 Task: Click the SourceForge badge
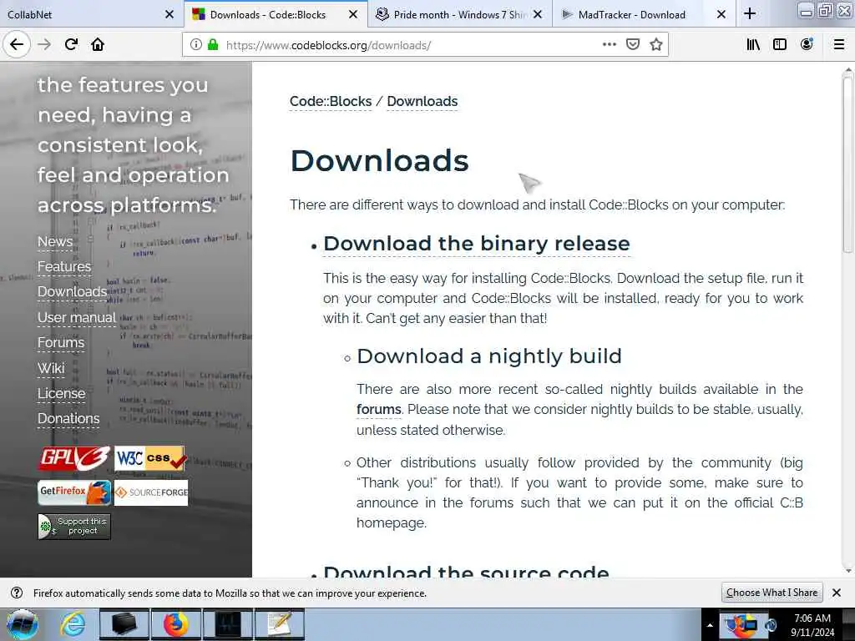[151, 492]
